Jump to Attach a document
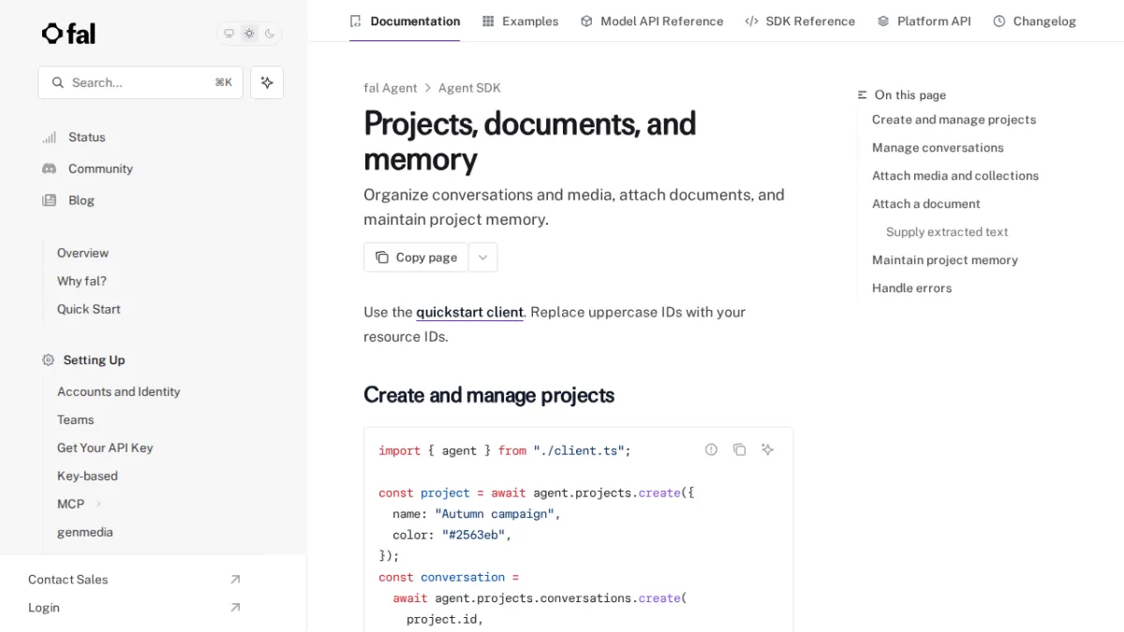Screen dimensions: 1124x632 coord(926,204)
